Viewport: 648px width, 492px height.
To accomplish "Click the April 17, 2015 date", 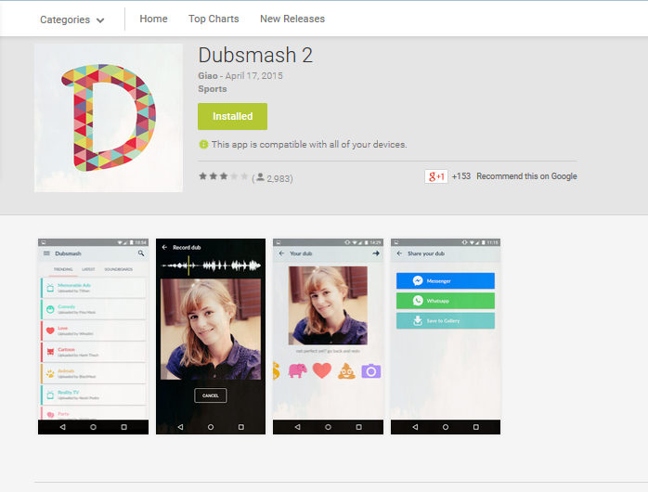I will pyautogui.click(x=253, y=75).
